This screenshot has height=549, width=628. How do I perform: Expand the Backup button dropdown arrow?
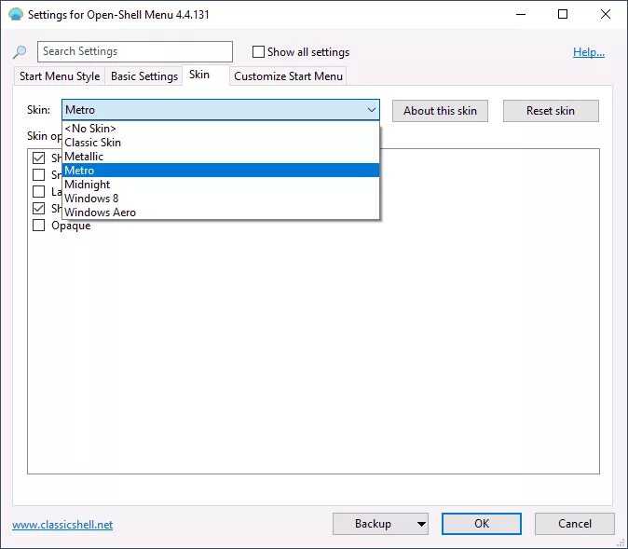tap(421, 524)
